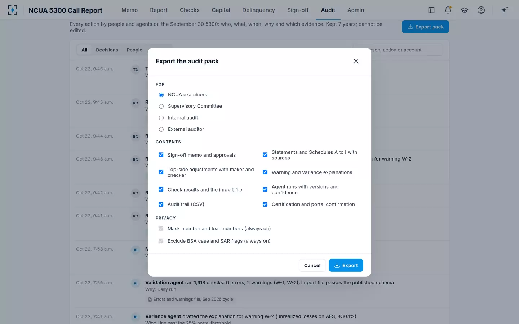Uncheck Certification and portal confirmation
This screenshot has height=324, width=519.
265,204
